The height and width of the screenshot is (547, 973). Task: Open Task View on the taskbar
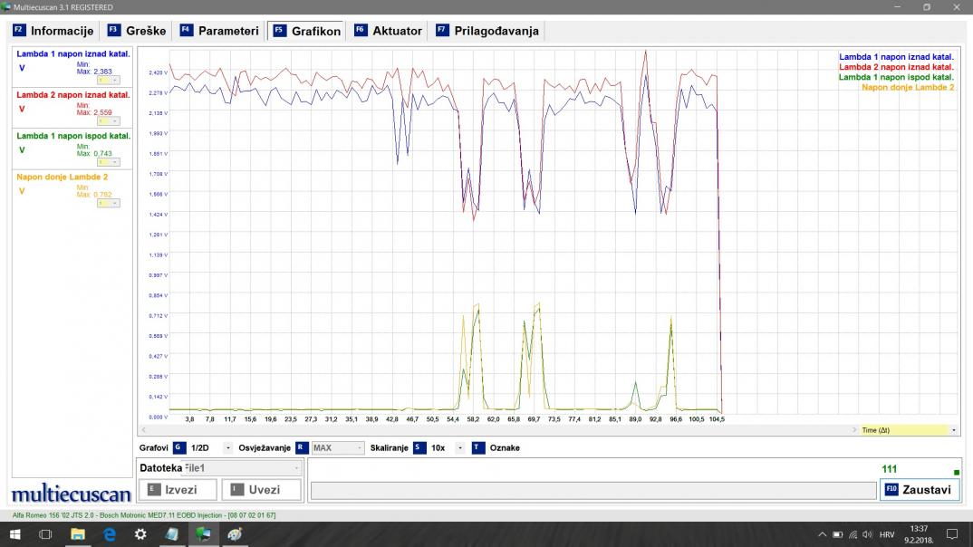coord(45,534)
